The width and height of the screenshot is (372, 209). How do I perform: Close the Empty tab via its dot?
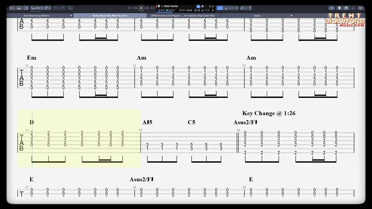pos(291,15)
